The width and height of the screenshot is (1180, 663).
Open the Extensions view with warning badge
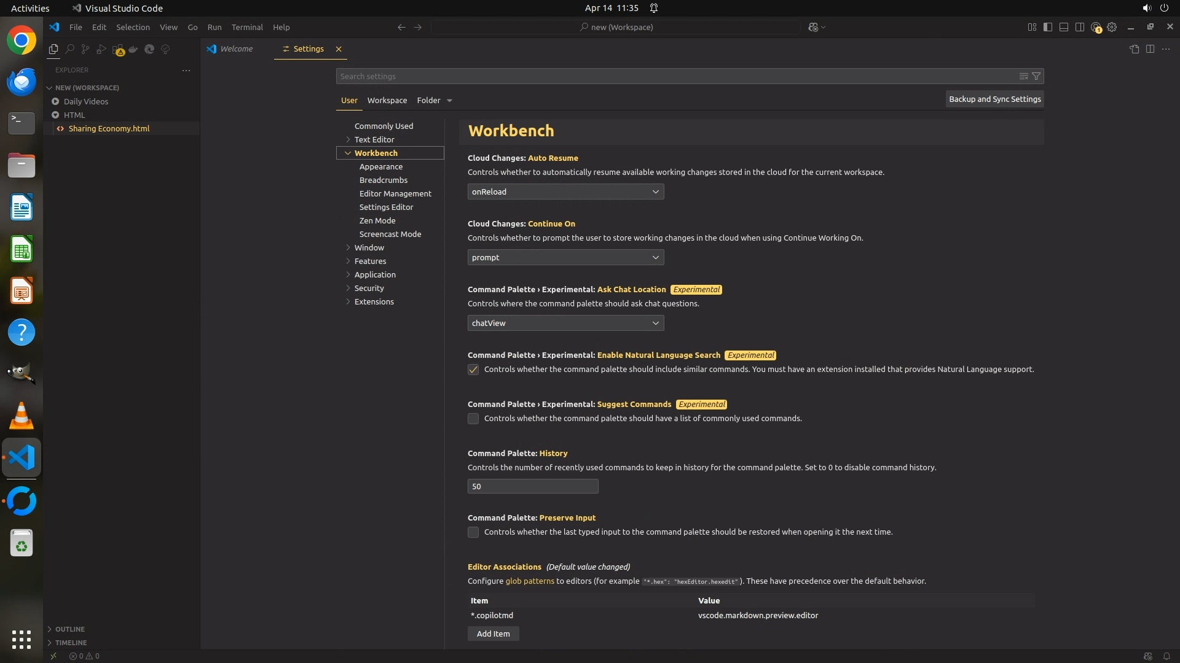118,49
